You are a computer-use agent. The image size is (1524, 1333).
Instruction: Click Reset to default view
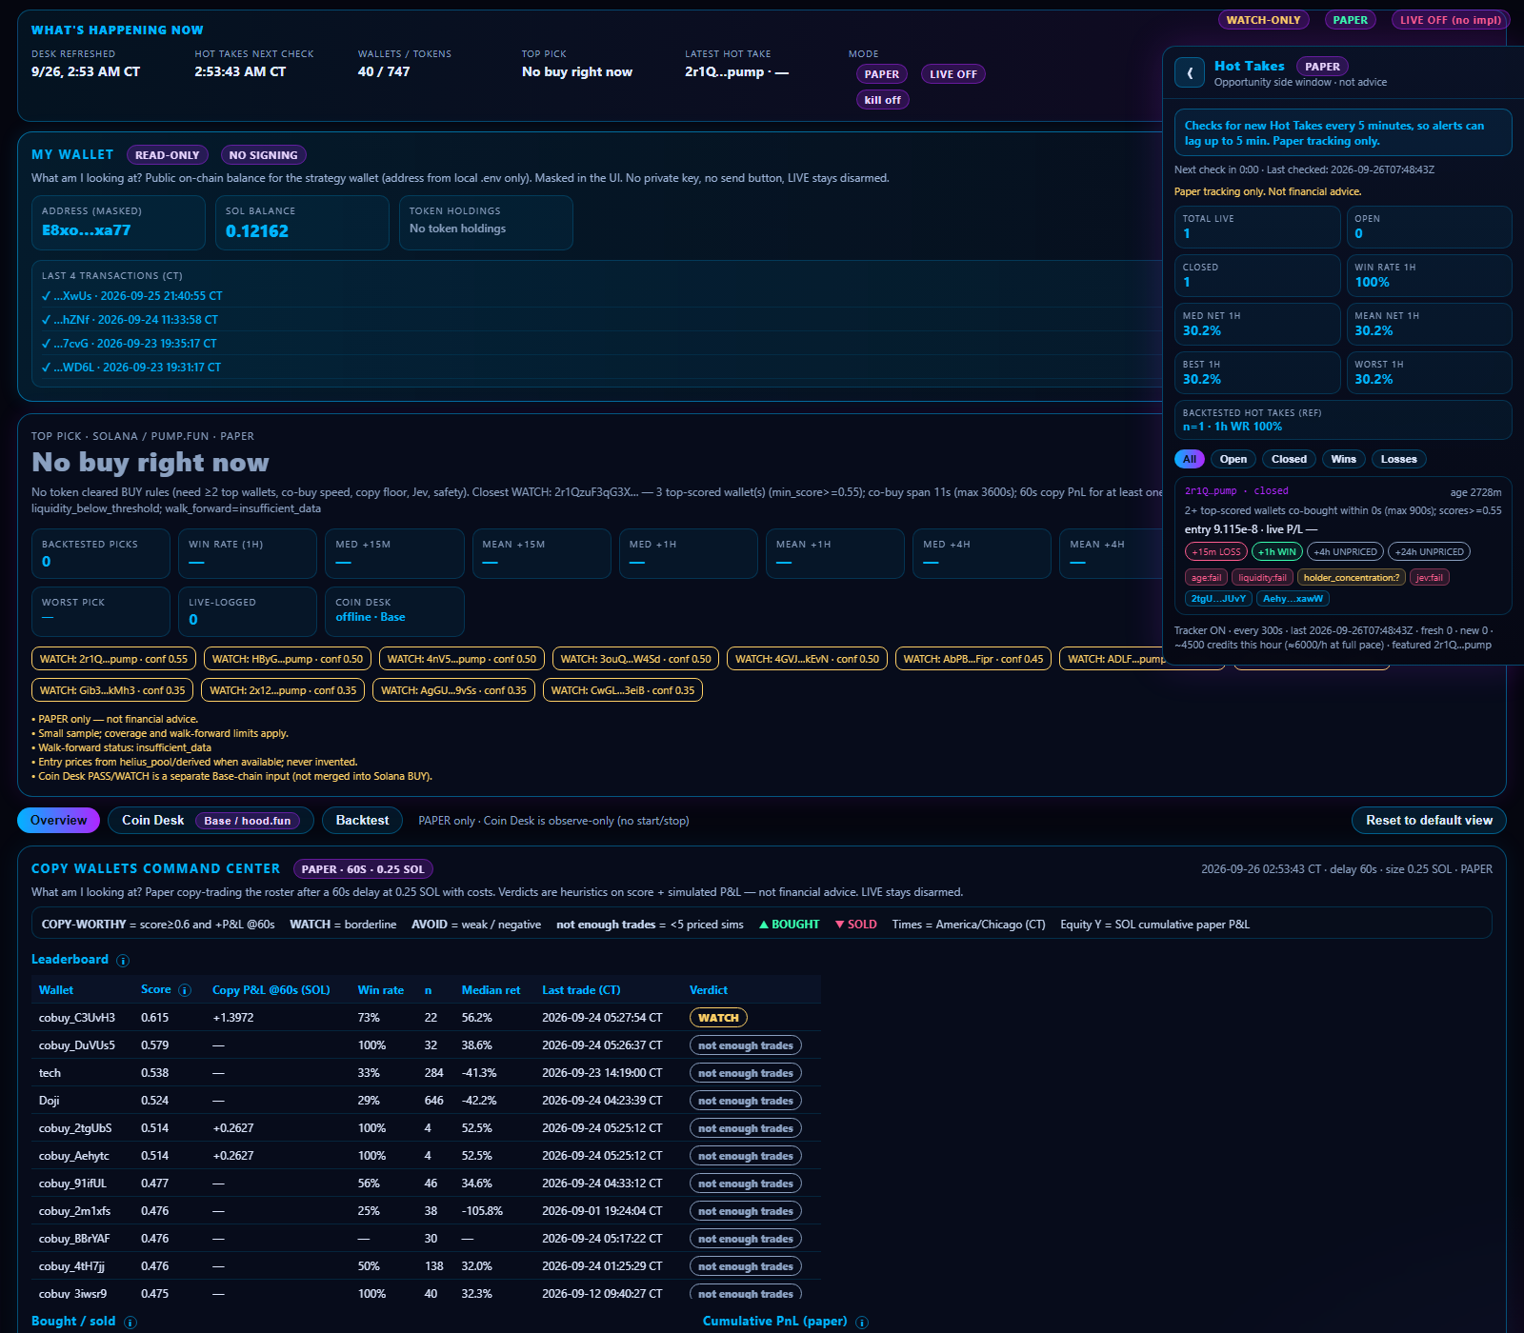[x=1429, y=821]
